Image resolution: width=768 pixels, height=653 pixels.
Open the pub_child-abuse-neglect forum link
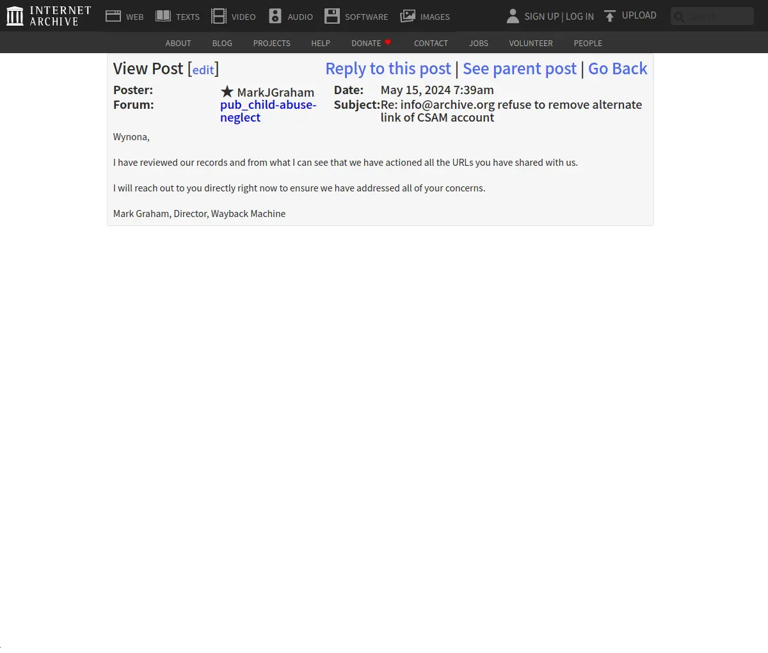(x=268, y=111)
